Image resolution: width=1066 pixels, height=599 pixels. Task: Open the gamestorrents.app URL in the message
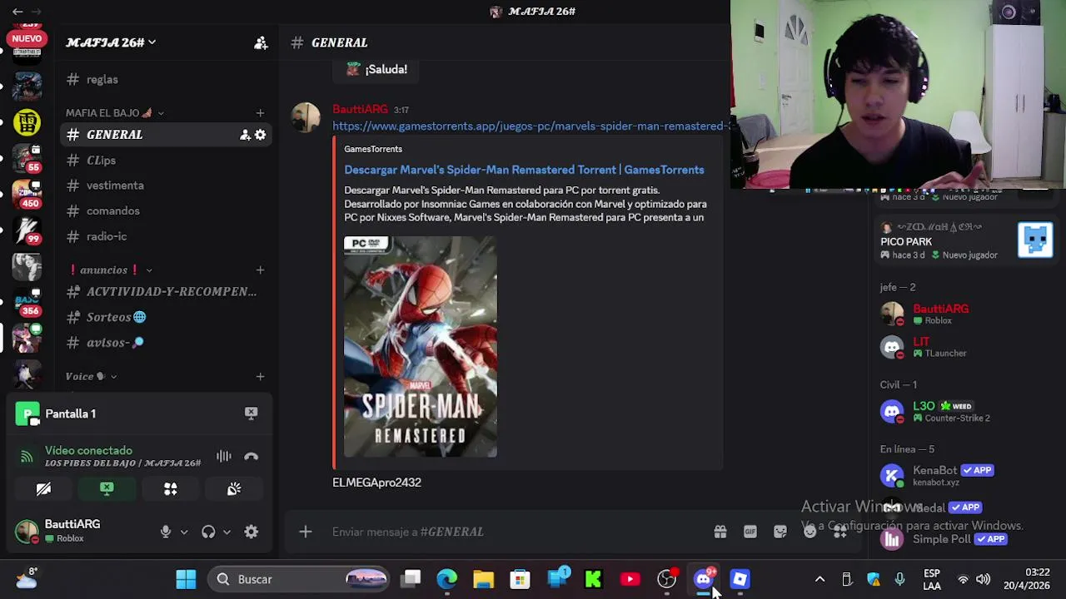click(x=531, y=126)
